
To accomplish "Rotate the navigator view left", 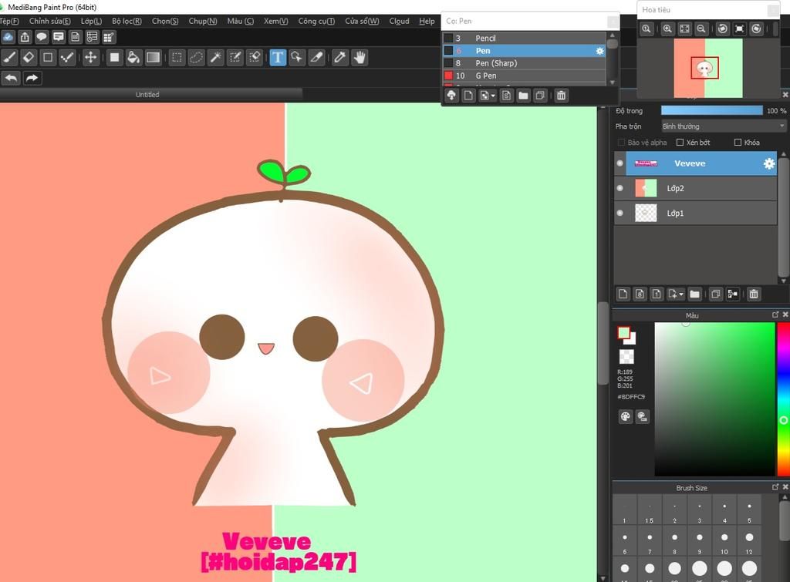I will click(722, 29).
